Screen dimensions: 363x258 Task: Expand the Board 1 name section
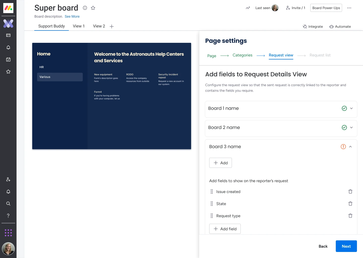click(351, 108)
